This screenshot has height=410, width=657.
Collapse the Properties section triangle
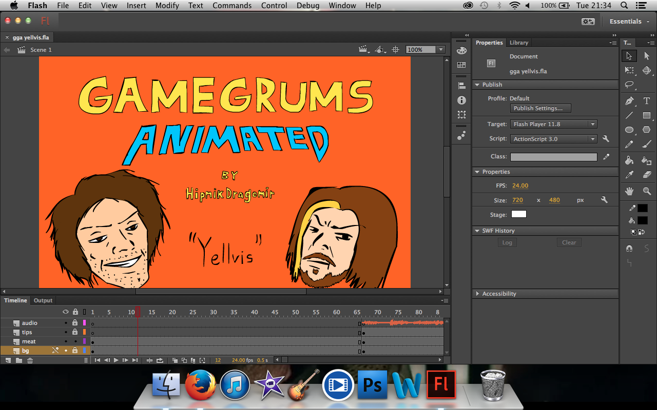coord(477,172)
